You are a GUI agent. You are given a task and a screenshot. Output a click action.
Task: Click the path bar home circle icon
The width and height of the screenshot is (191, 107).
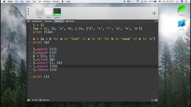[28, 21]
